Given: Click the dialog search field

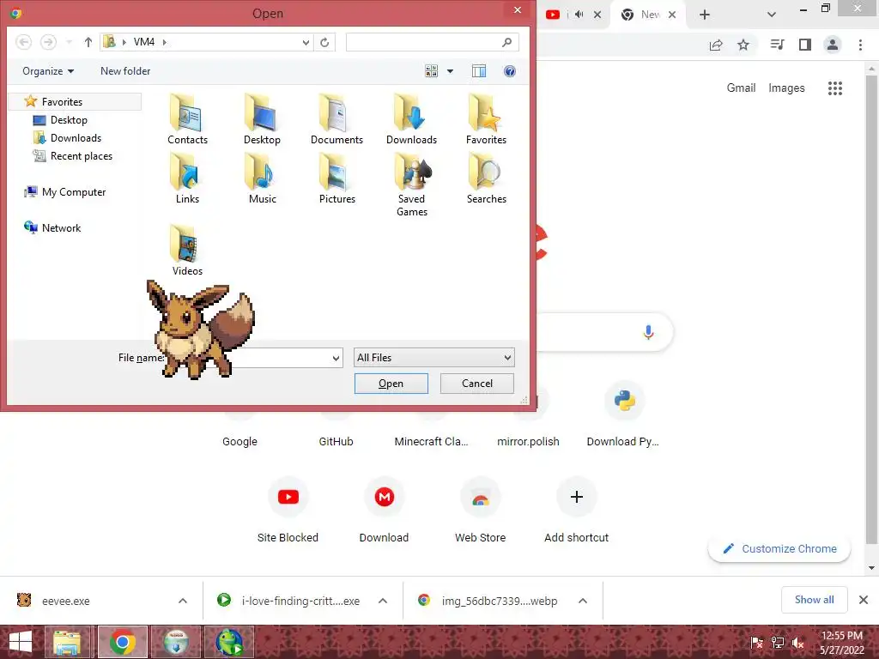Looking at the screenshot, I should (x=433, y=42).
